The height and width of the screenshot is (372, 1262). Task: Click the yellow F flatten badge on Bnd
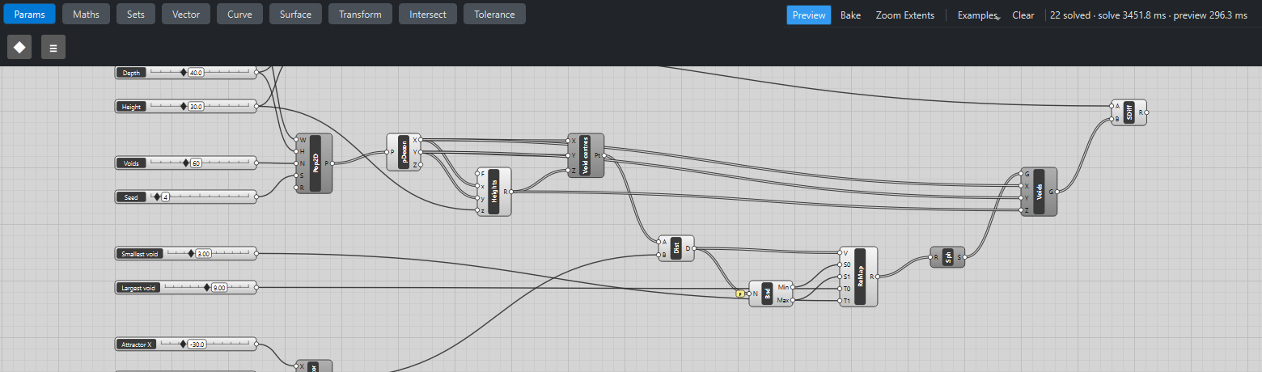coord(739,294)
